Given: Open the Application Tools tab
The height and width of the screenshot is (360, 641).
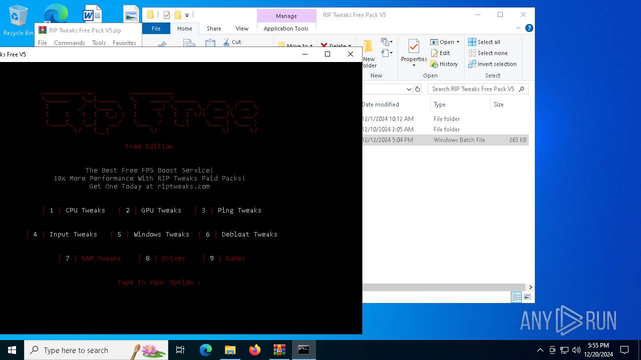Looking at the screenshot, I should pos(286,28).
